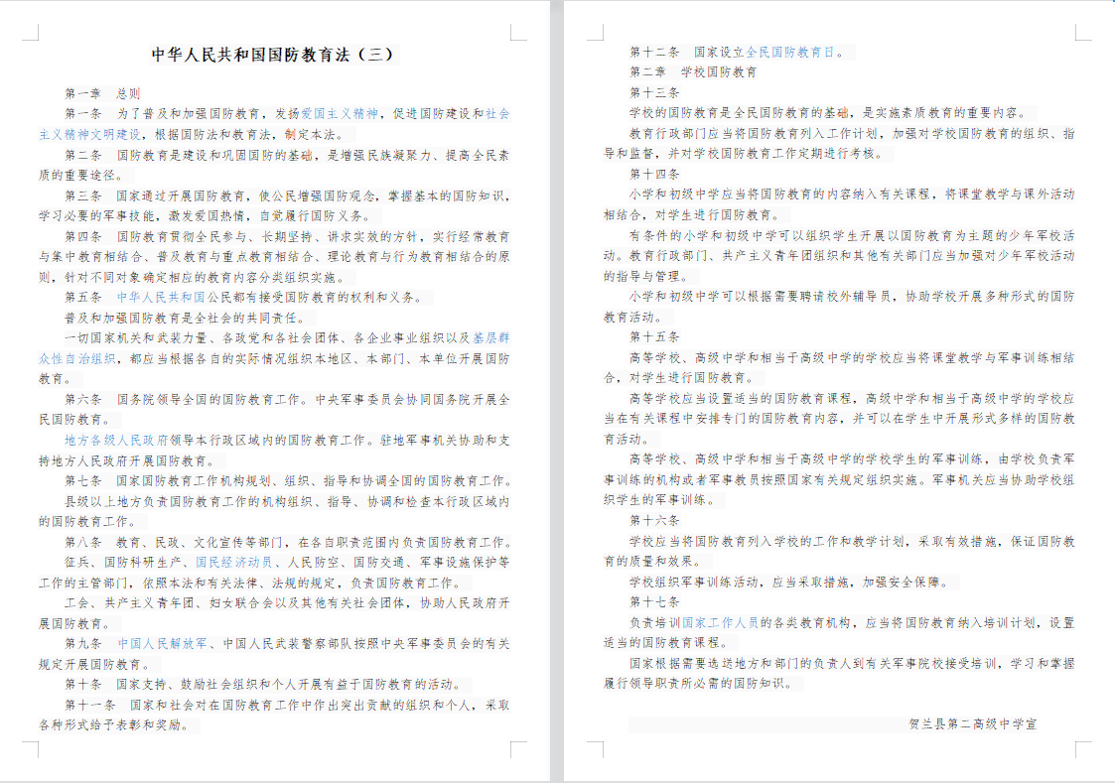Click the 贺兰县第二高级中学宣 signature line
The image size is (1115, 783).
click(x=972, y=724)
